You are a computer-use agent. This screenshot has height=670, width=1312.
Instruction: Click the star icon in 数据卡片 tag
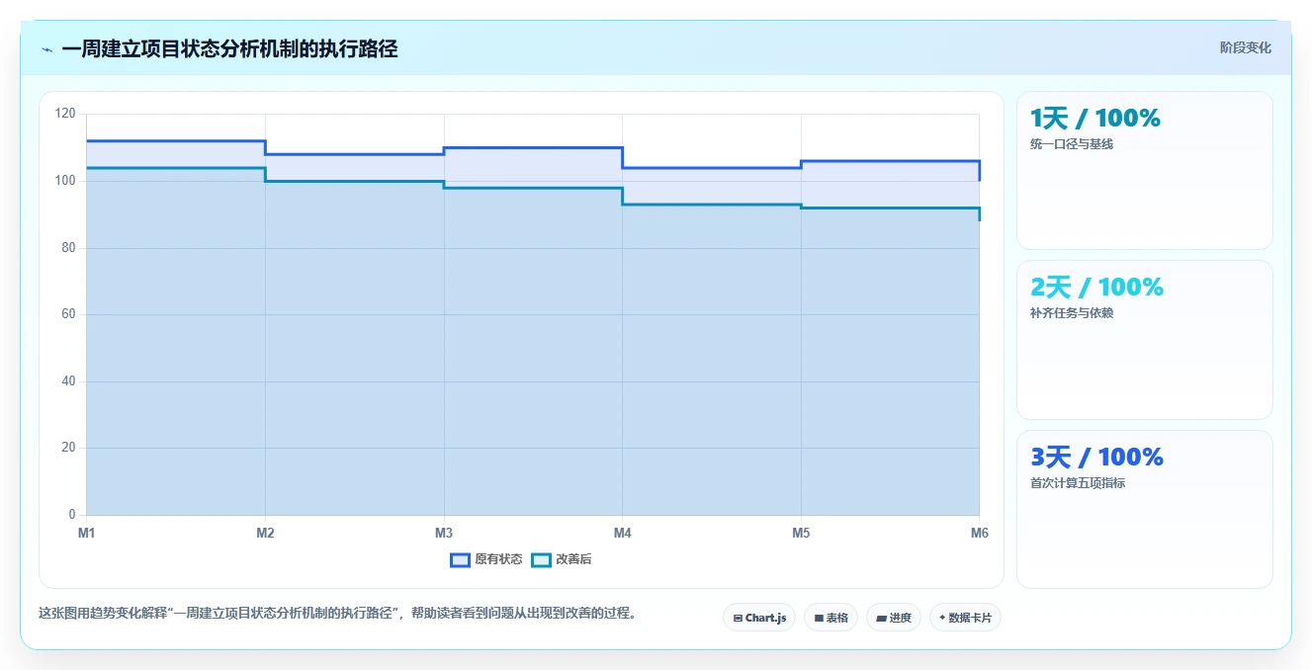(942, 618)
